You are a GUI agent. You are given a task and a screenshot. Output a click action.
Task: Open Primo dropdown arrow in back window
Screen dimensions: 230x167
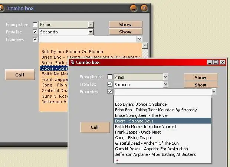91,24
